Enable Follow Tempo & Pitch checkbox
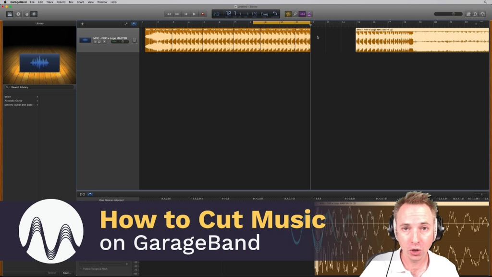This screenshot has width=492, height=277. 81,269
